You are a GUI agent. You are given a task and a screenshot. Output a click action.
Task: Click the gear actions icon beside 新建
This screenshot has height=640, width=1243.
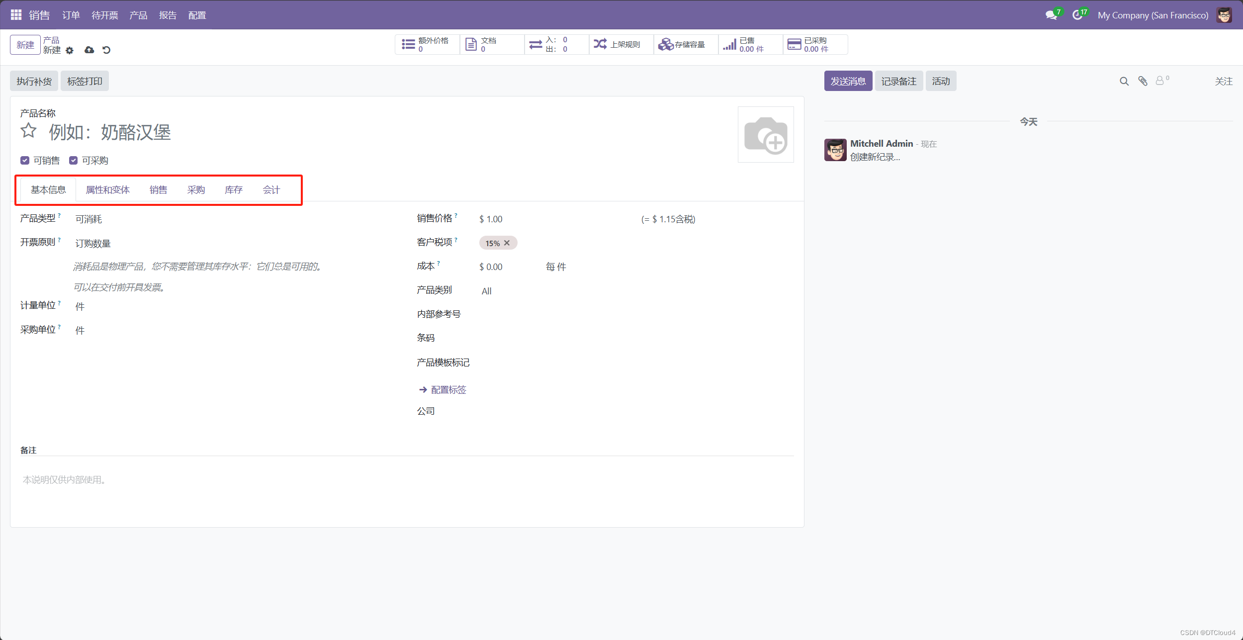70,50
